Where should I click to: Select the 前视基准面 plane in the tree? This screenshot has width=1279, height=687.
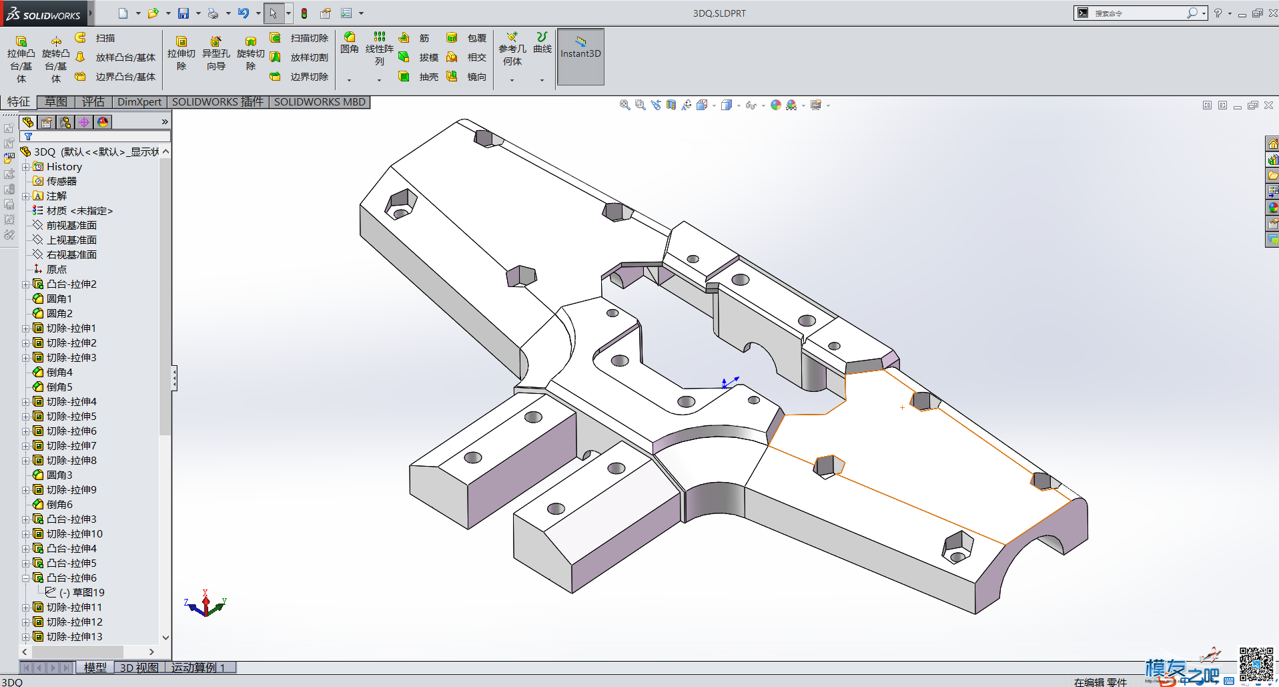64,226
